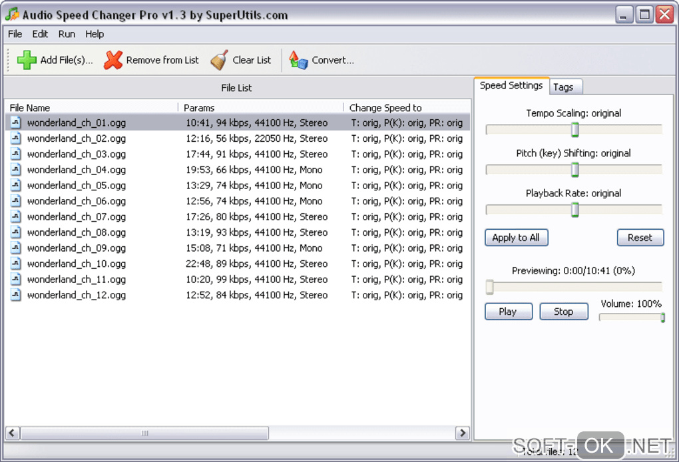
Task: Click the Pitch (key) Shifting slider handle
Action: 574,170
